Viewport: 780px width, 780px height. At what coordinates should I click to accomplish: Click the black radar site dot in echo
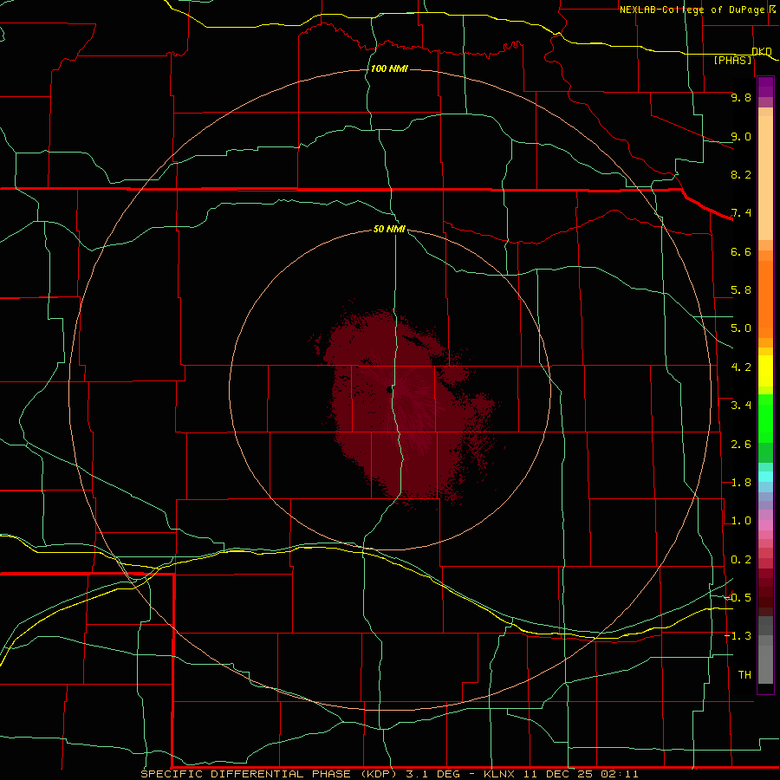[389, 389]
